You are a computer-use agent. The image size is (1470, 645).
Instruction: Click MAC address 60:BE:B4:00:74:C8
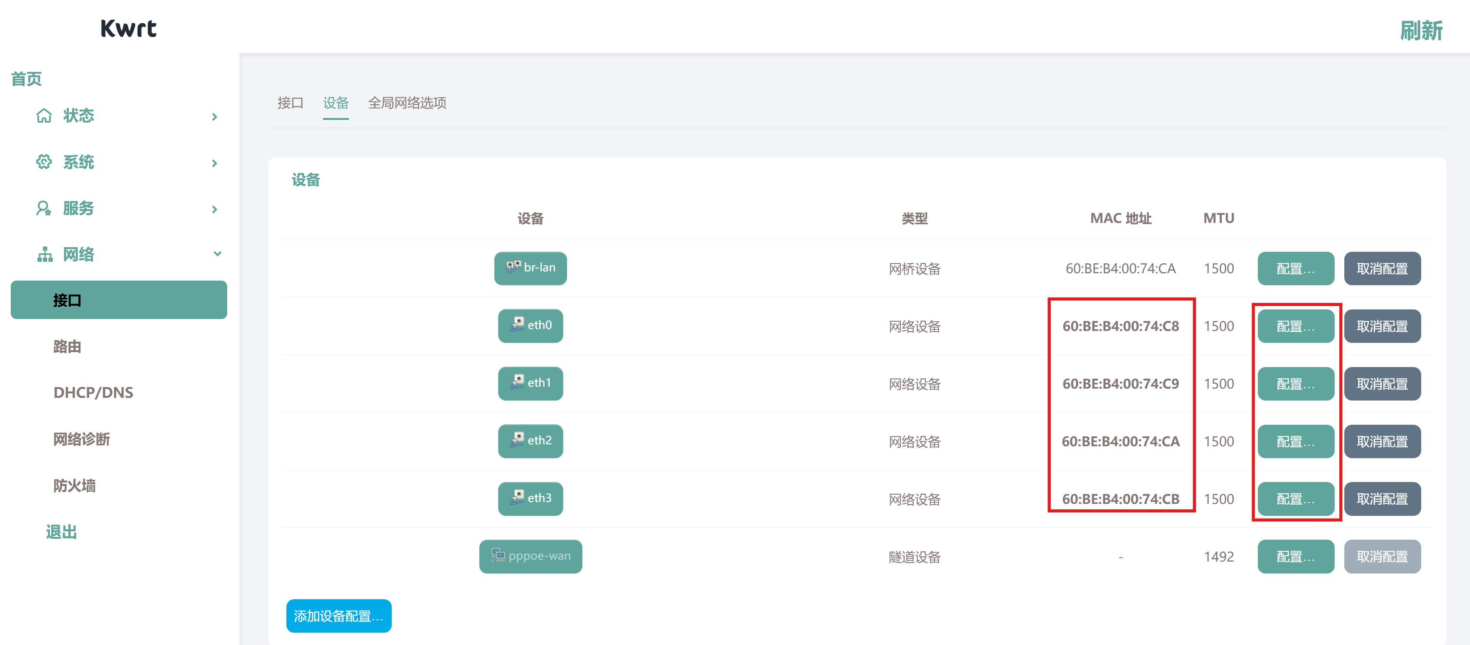coord(1120,326)
